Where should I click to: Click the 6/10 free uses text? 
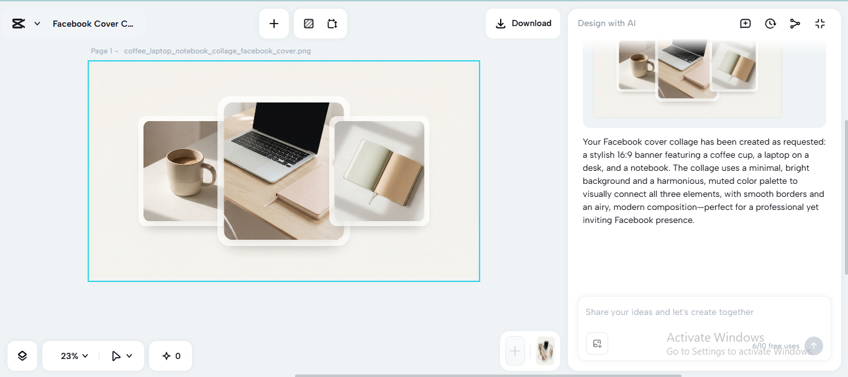[x=776, y=346]
